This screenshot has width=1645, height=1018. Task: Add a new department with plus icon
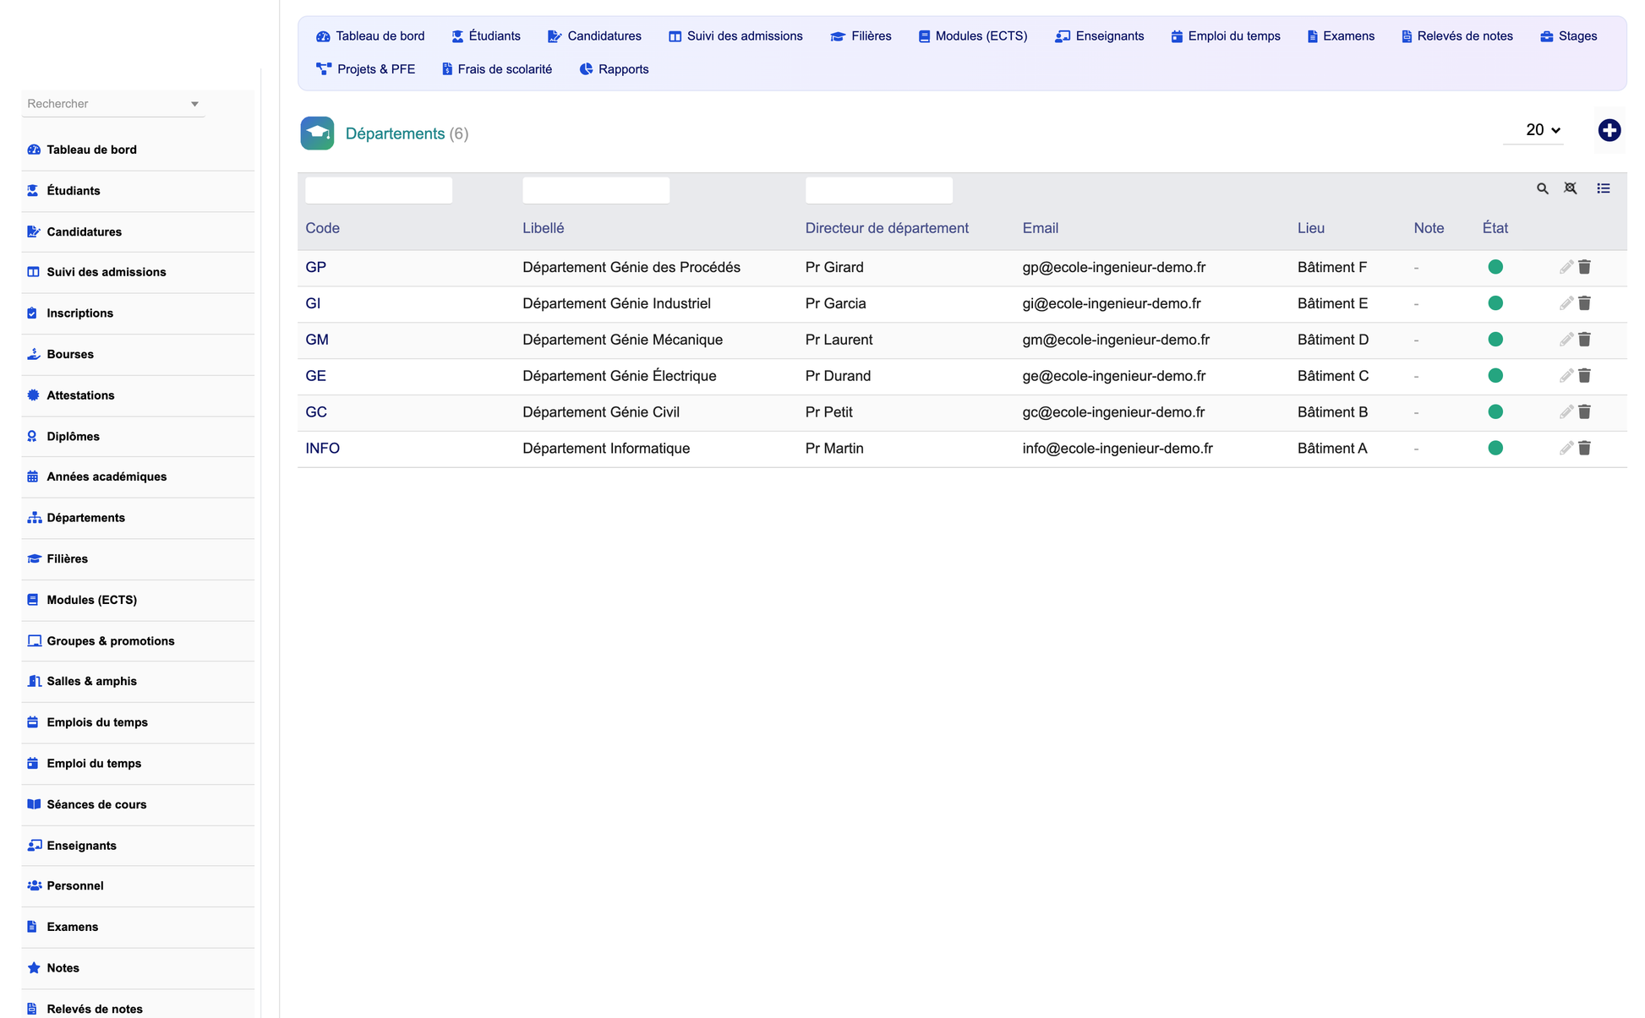click(1609, 130)
